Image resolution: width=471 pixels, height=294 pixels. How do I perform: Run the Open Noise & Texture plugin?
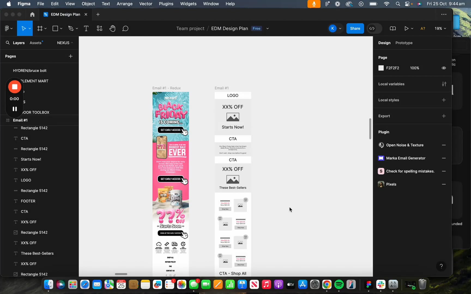tap(405, 145)
